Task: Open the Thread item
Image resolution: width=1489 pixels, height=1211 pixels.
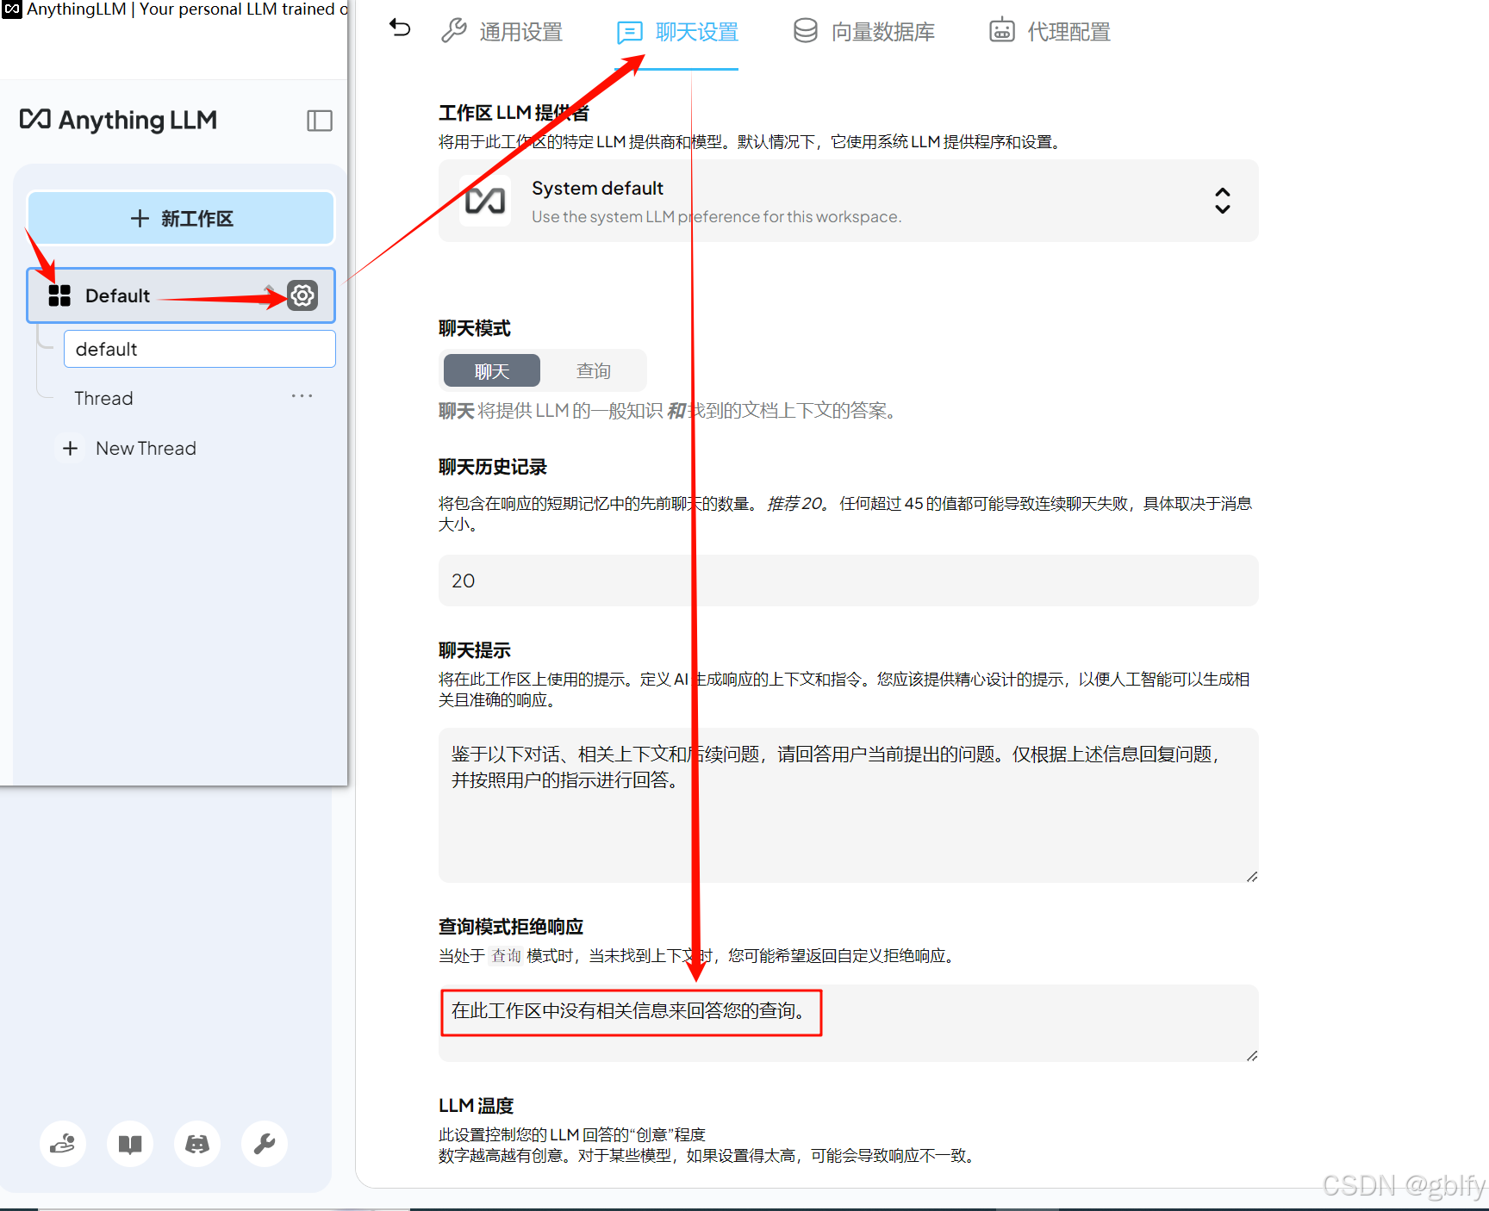Action: point(103,398)
